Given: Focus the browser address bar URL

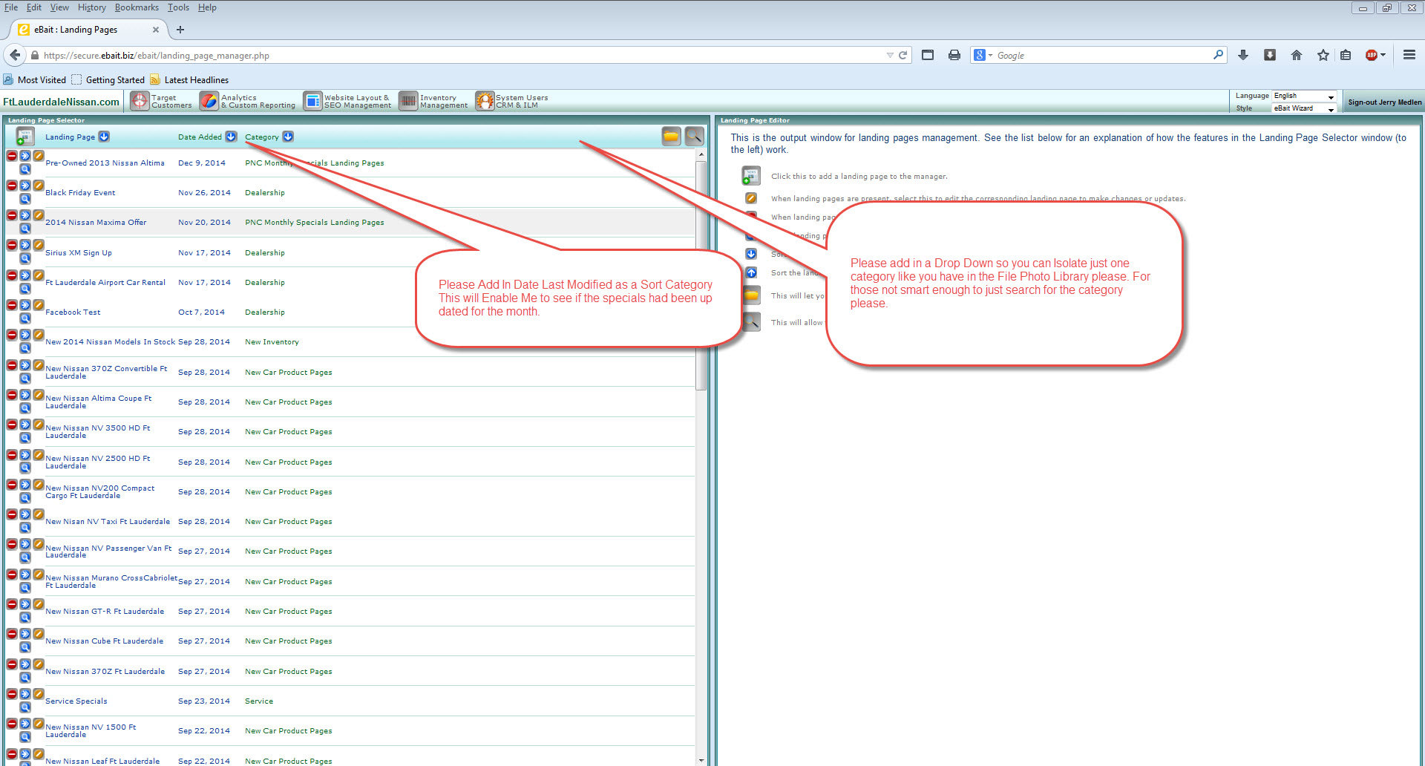Looking at the screenshot, I should [x=460, y=55].
